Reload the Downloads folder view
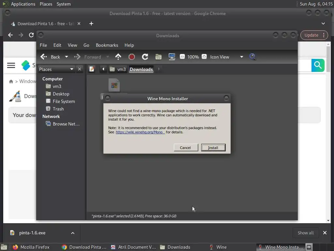 (x=145, y=57)
